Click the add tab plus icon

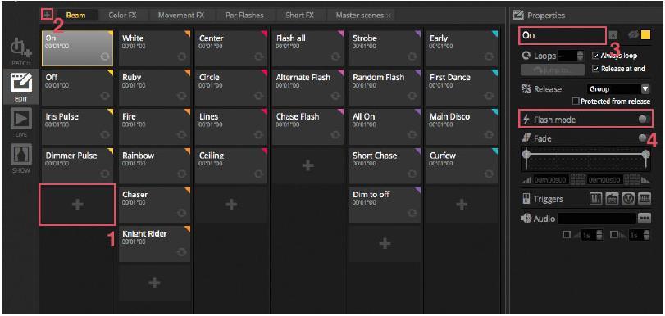(47, 15)
